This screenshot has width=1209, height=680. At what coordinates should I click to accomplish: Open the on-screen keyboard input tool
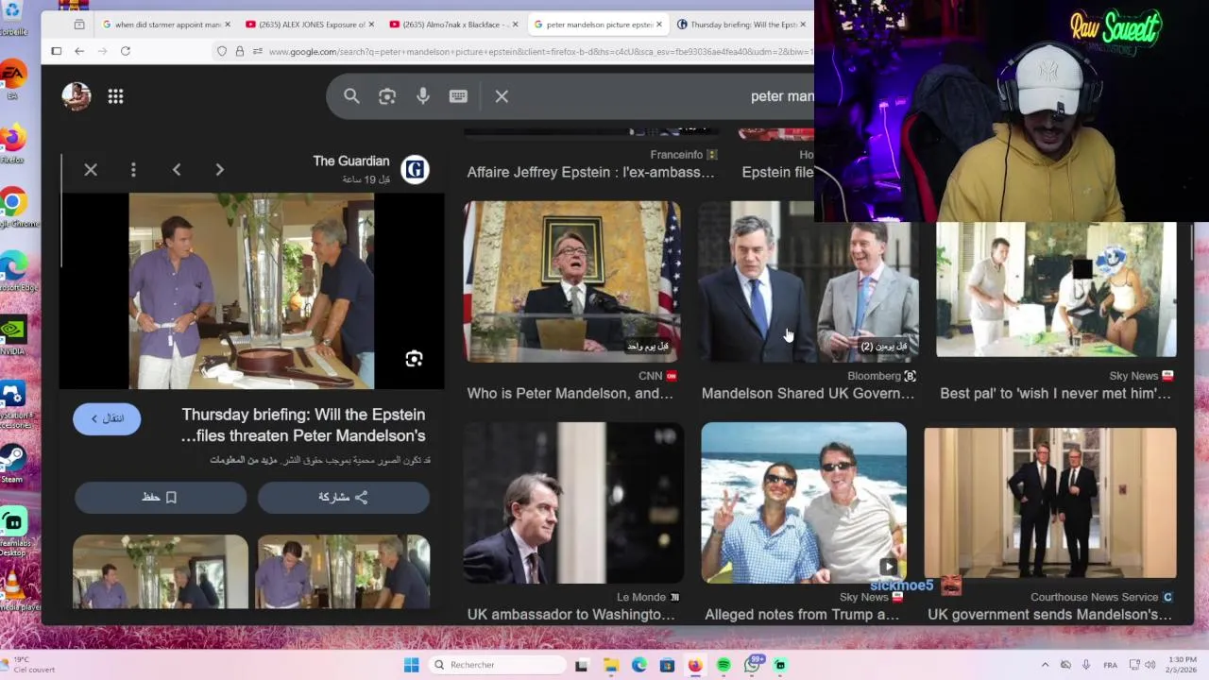458,96
